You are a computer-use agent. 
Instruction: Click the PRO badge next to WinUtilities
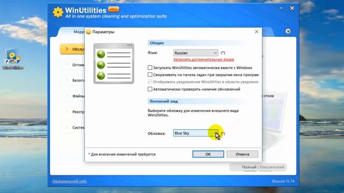113,9
